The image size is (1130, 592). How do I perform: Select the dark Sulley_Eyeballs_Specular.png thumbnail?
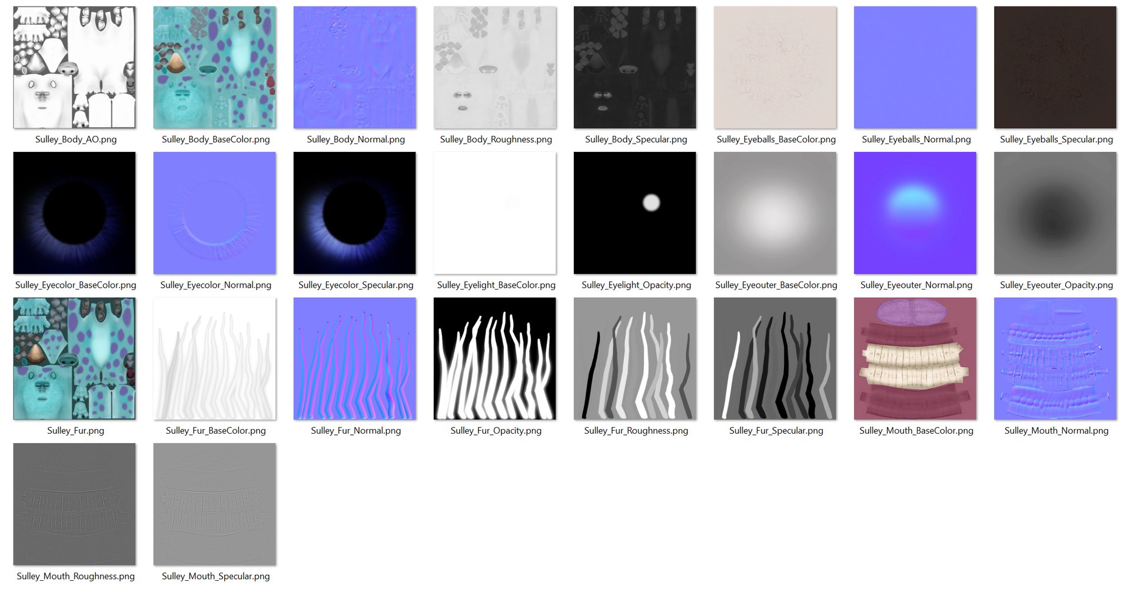click(1055, 68)
